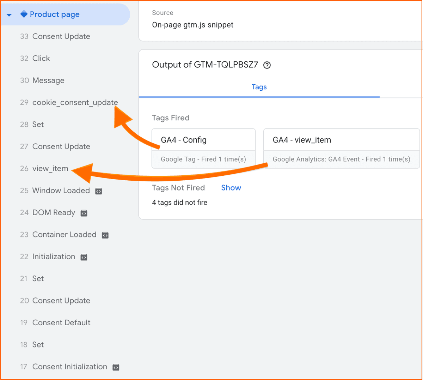Viewport: 423px width, 380px height.
Task: Click the code icon beside Consent Initialization
Action: coord(116,367)
